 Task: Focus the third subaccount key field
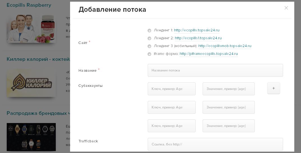pos(172,126)
